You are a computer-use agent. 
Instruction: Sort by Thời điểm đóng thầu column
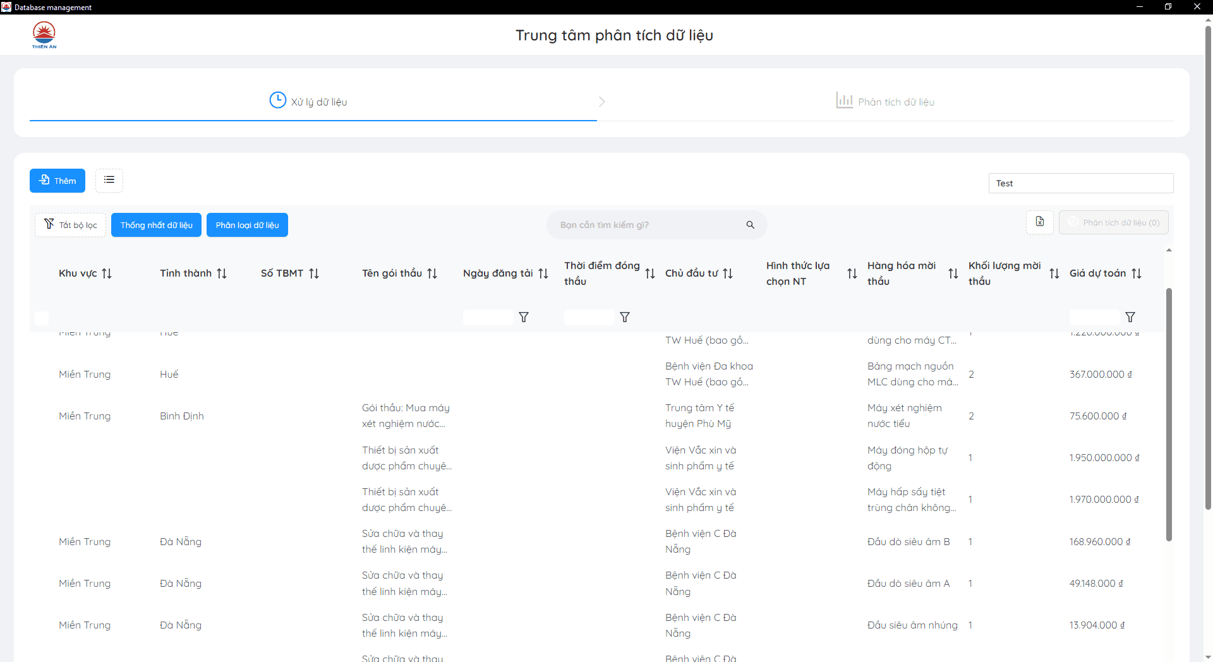[x=650, y=274]
